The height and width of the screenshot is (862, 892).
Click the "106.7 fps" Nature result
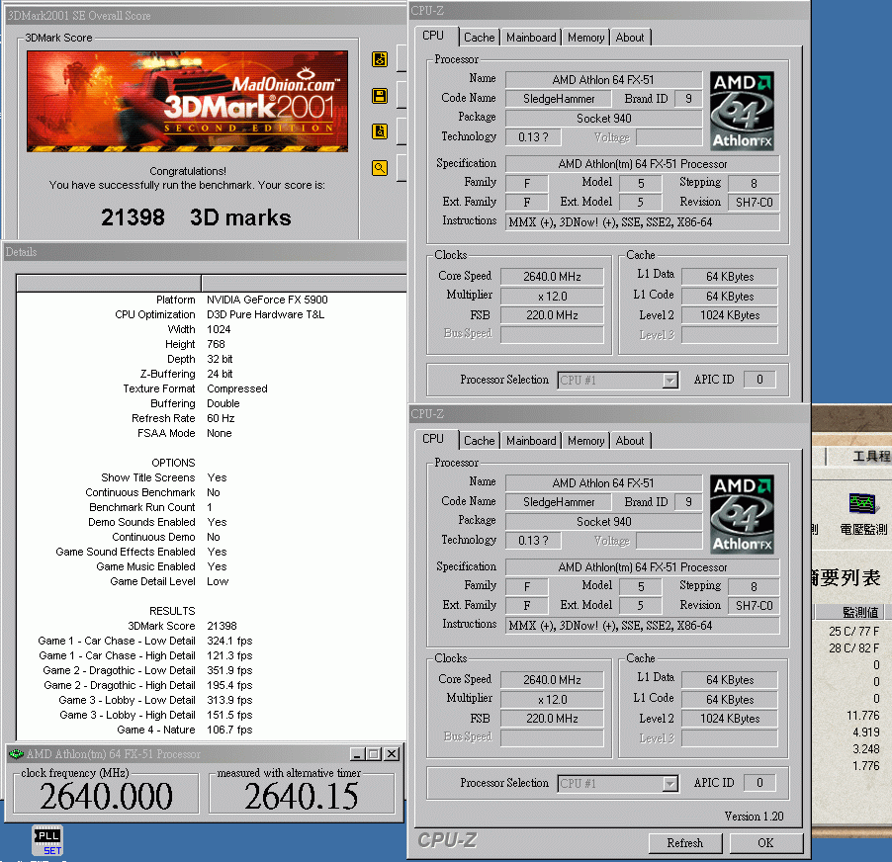pyautogui.click(x=229, y=730)
